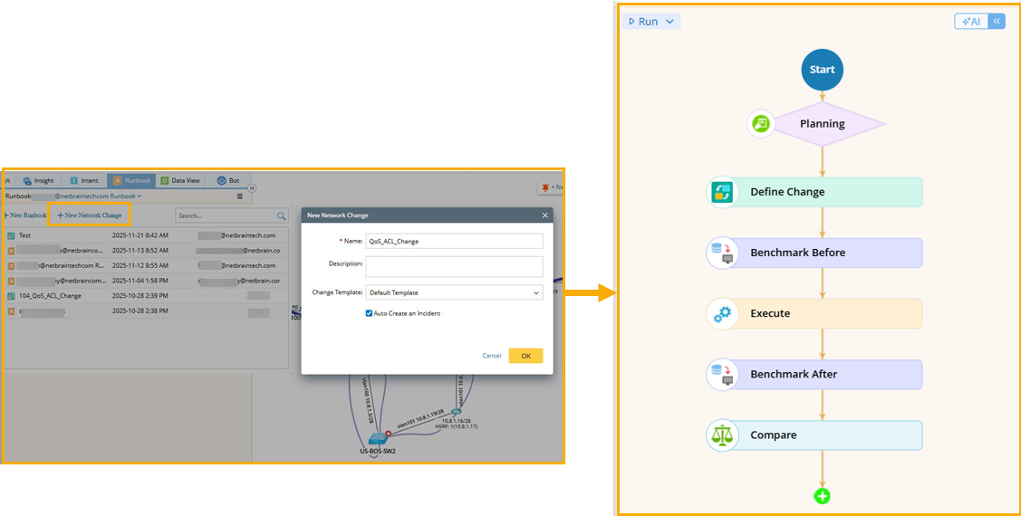Open the runbook pane hamburger menu
The width and height of the screenshot is (1021, 516).
239,196
